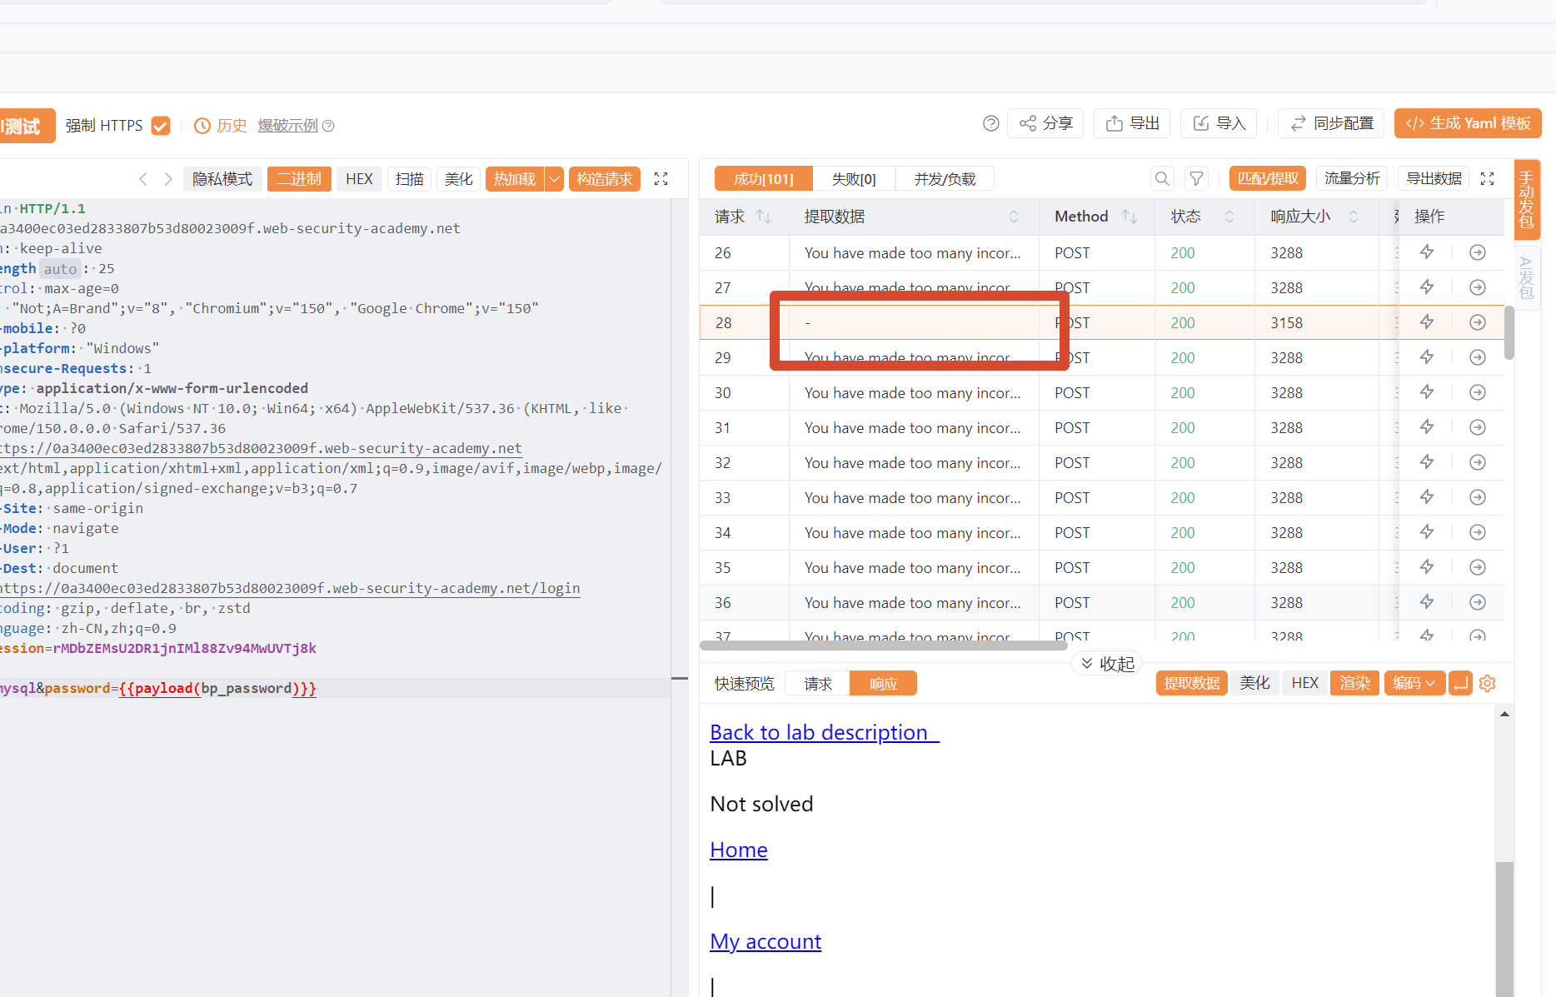This screenshot has height=997, width=1556.
Task: Collapse preview with 收起 expander
Action: [1107, 664]
